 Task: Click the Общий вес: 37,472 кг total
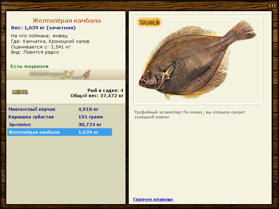click(97, 95)
